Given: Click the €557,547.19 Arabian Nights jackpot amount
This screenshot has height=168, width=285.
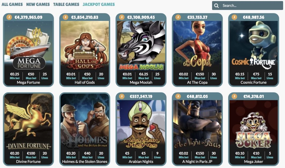Looking at the screenshot, I should [x=141, y=96].
